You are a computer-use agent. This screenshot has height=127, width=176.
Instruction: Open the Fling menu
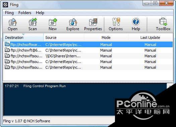(x=9, y=13)
